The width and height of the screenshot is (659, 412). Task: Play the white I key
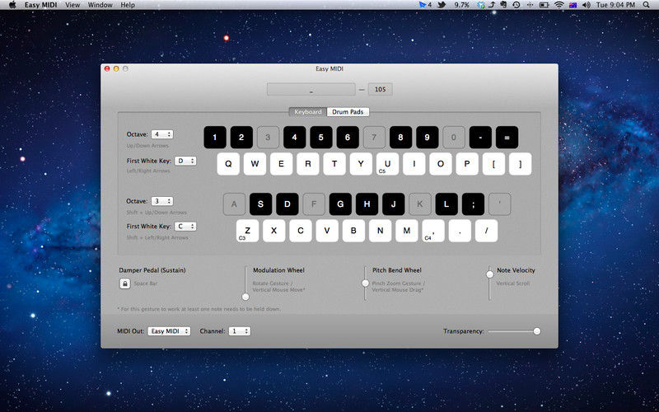point(414,164)
